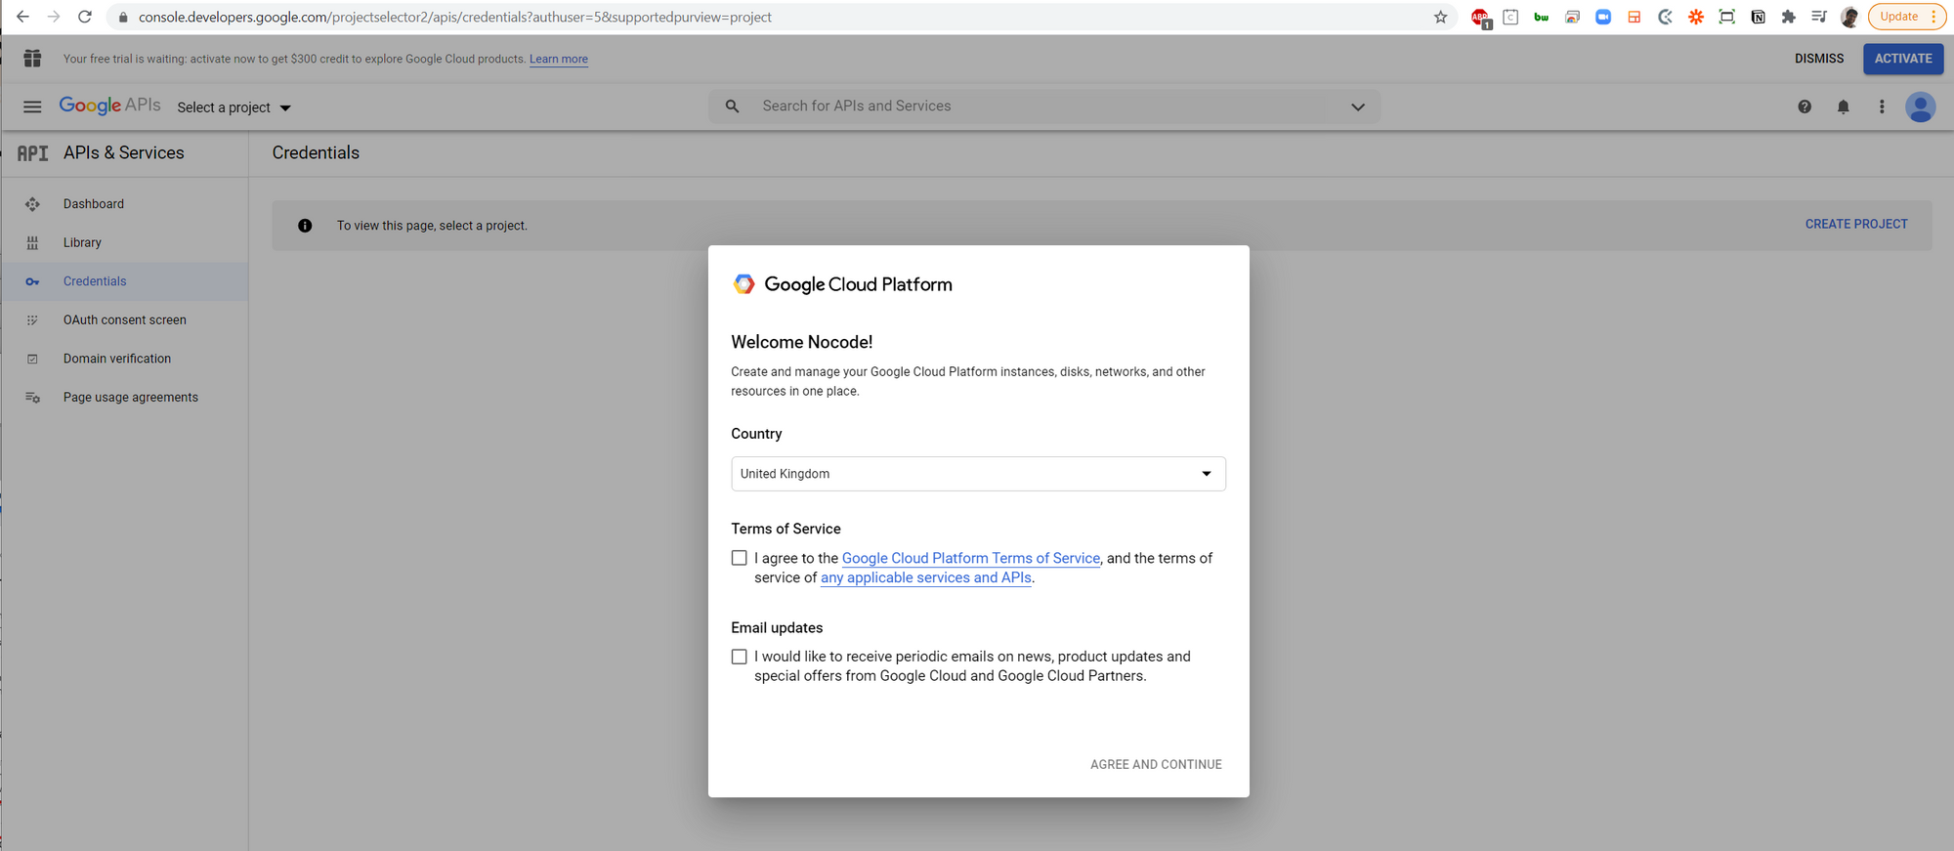The width and height of the screenshot is (1954, 851).
Task: Bookmark this page with star icon
Action: 1440,17
